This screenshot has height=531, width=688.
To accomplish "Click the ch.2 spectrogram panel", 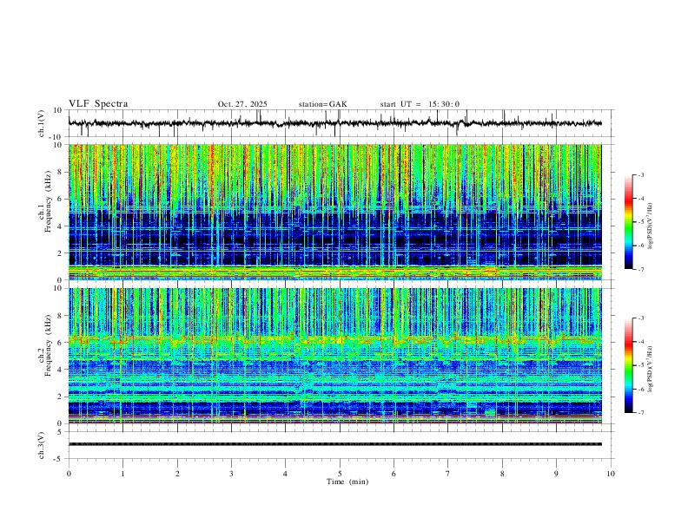I will (335, 356).
